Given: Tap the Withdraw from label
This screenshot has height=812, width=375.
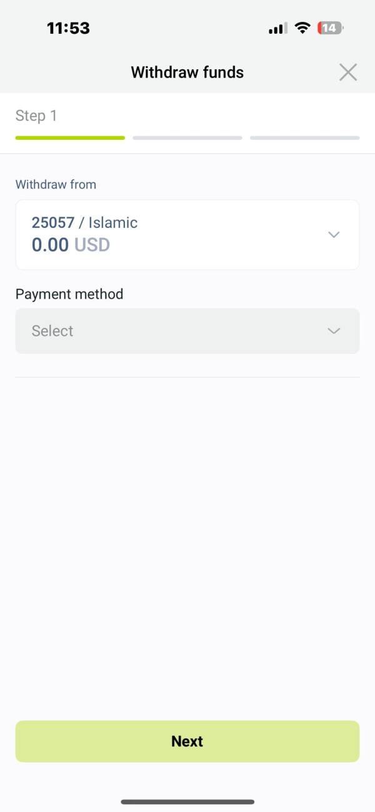Looking at the screenshot, I should pos(56,184).
